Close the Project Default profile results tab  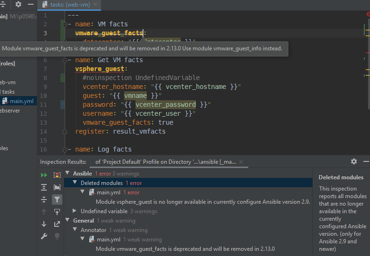[241, 162]
